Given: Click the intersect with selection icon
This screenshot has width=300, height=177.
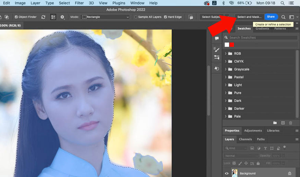Looking at the screenshot, I should tap(7, 17).
